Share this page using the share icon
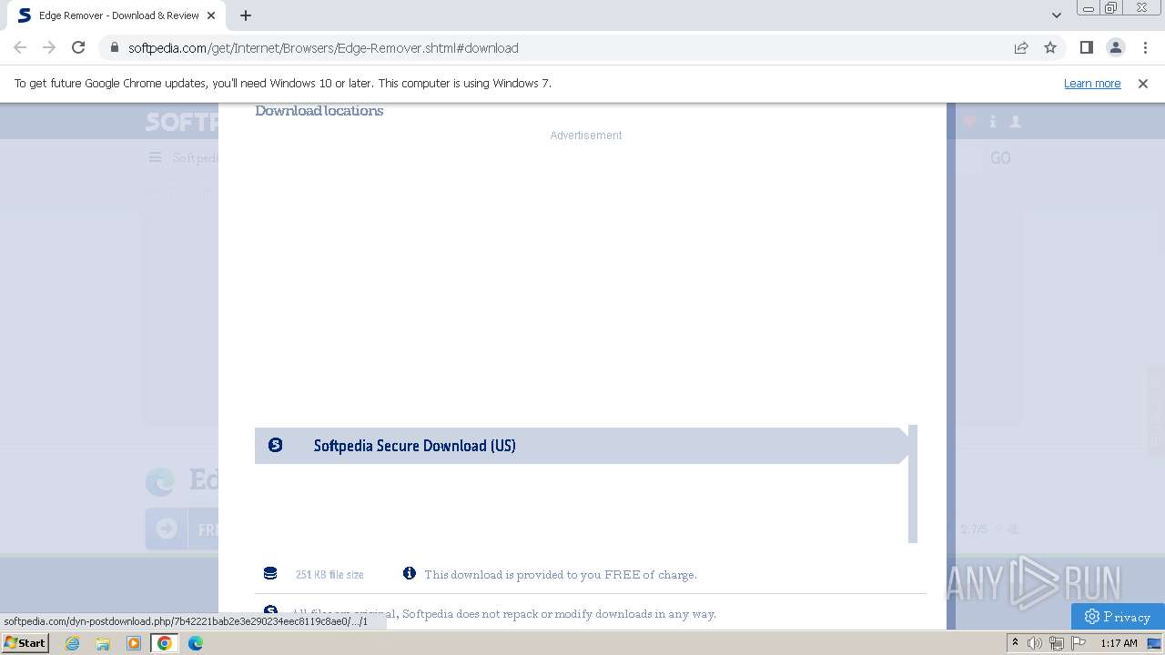The height and width of the screenshot is (655, 1165). tap(1021, 47)
